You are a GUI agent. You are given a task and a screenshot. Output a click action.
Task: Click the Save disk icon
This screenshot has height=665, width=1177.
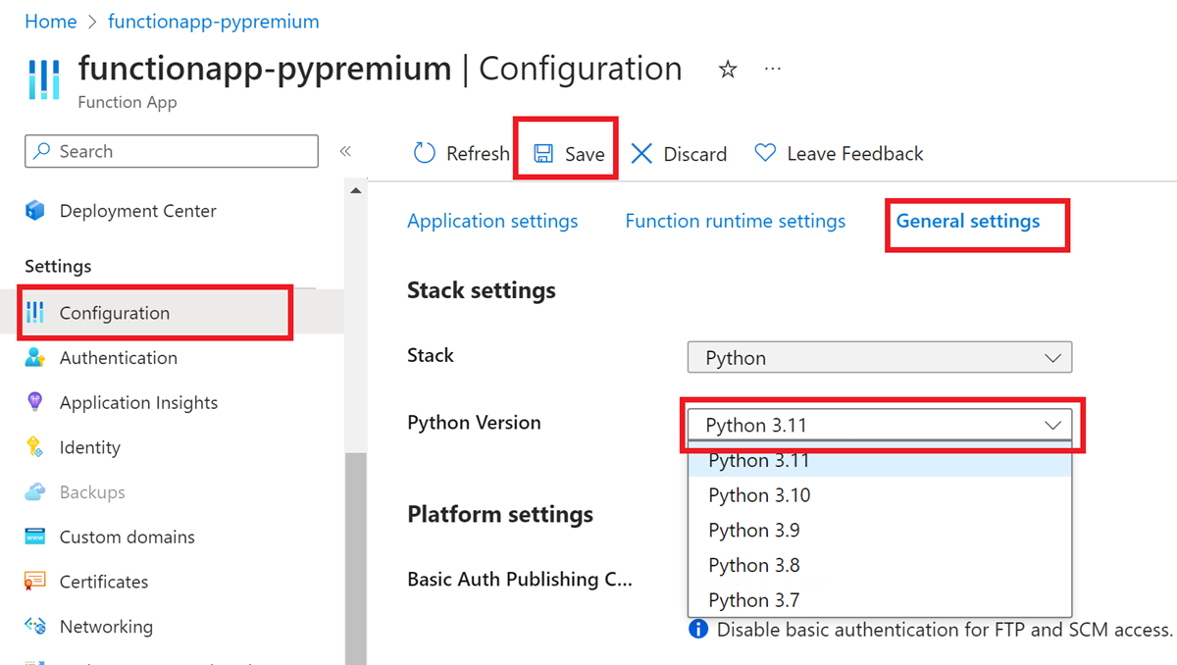point(542,154)
